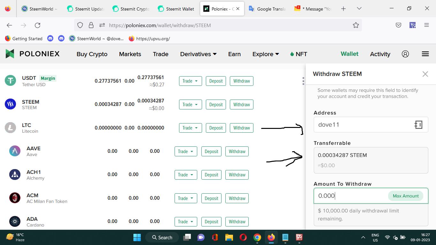The height and width of the screenshot is (245, 436).
Task: Open the Trade dropdown for LTC
Action: coord(190,128)
